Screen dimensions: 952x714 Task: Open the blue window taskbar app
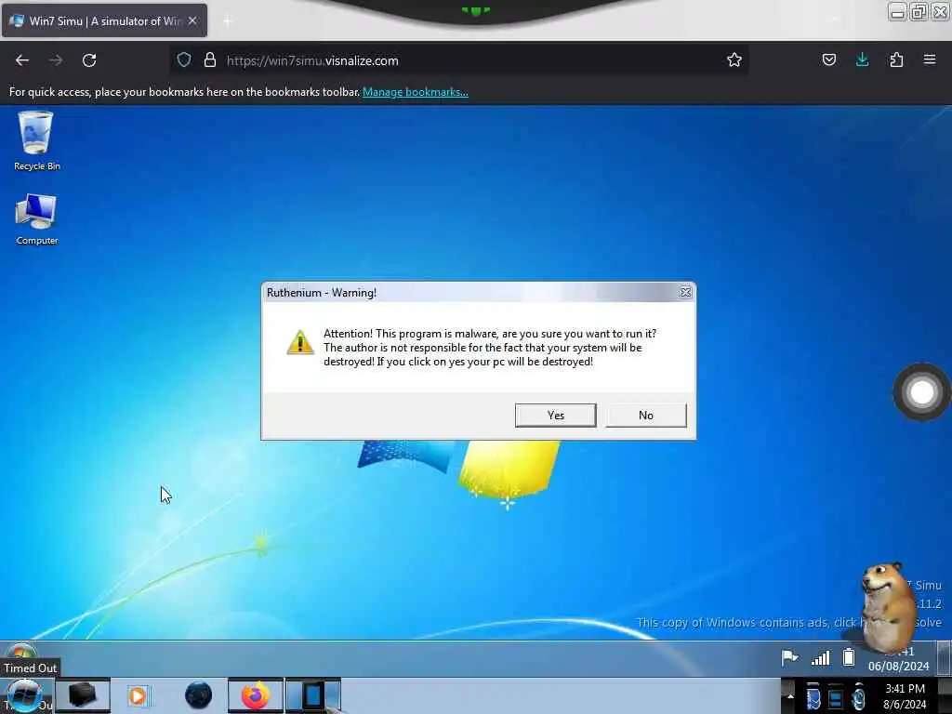click(313, 695)
